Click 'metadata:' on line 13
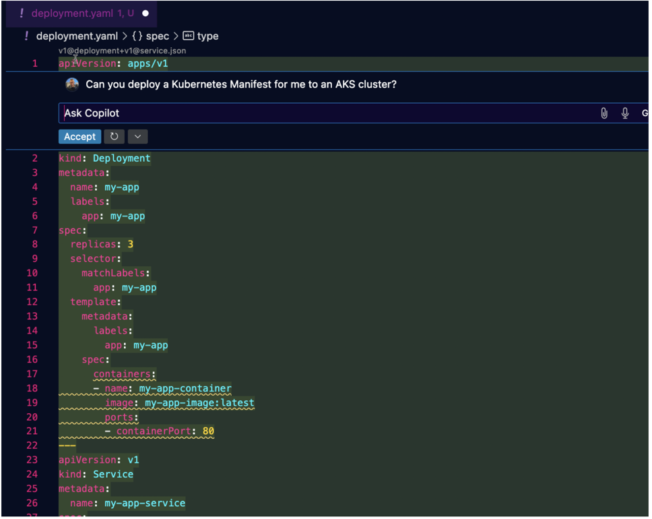 tap(107, 317)
